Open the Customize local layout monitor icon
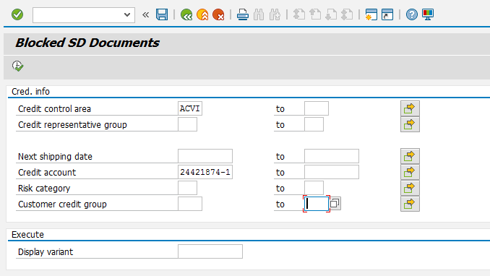The image size is (490, 276). [428, 14]
